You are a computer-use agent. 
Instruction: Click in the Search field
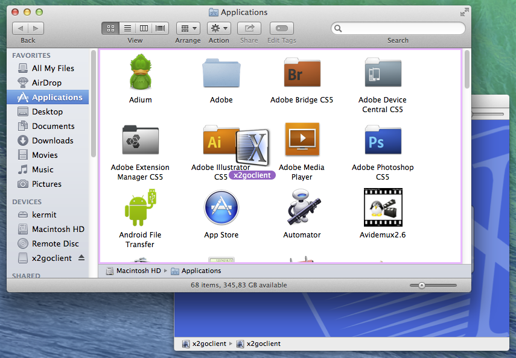coord(401,28)
